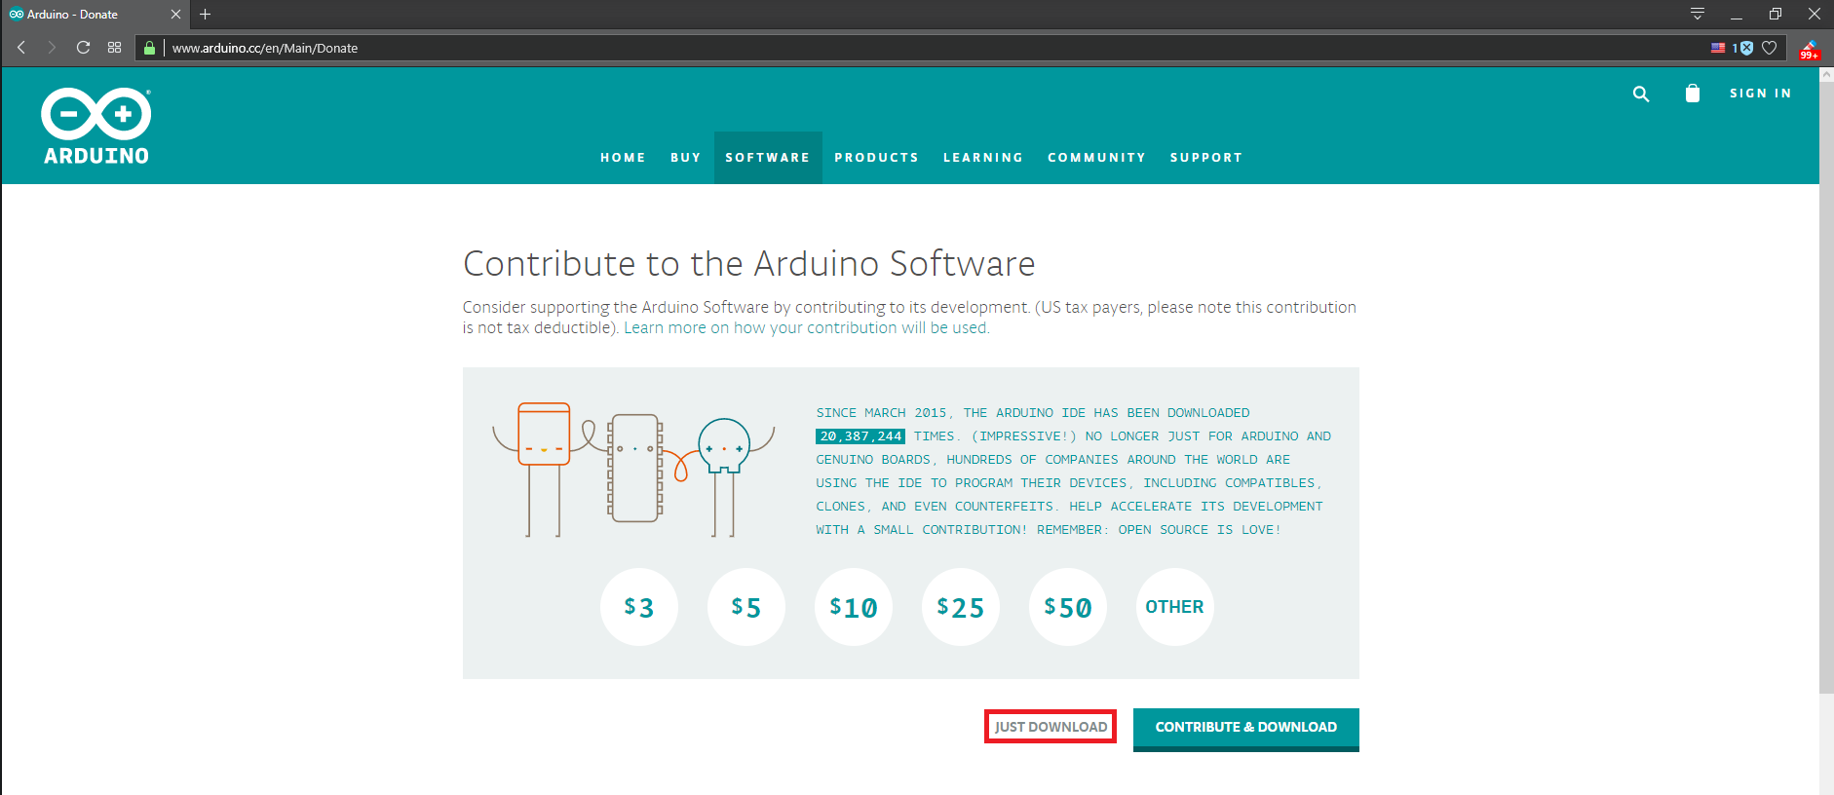Choose the OTHER contribution amount

click(x=1175, y=607)
